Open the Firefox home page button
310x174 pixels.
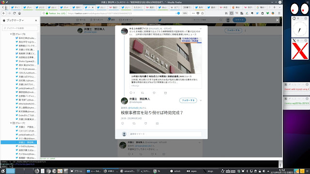(19, 13)
